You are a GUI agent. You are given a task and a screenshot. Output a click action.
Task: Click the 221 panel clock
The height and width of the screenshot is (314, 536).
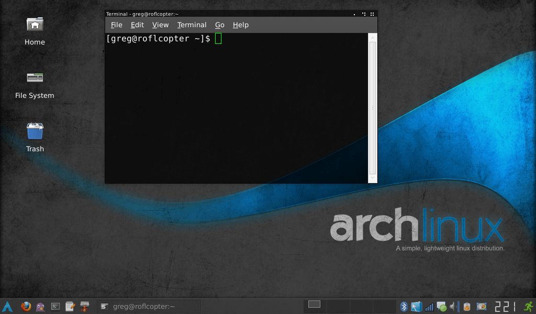(505, 307)
